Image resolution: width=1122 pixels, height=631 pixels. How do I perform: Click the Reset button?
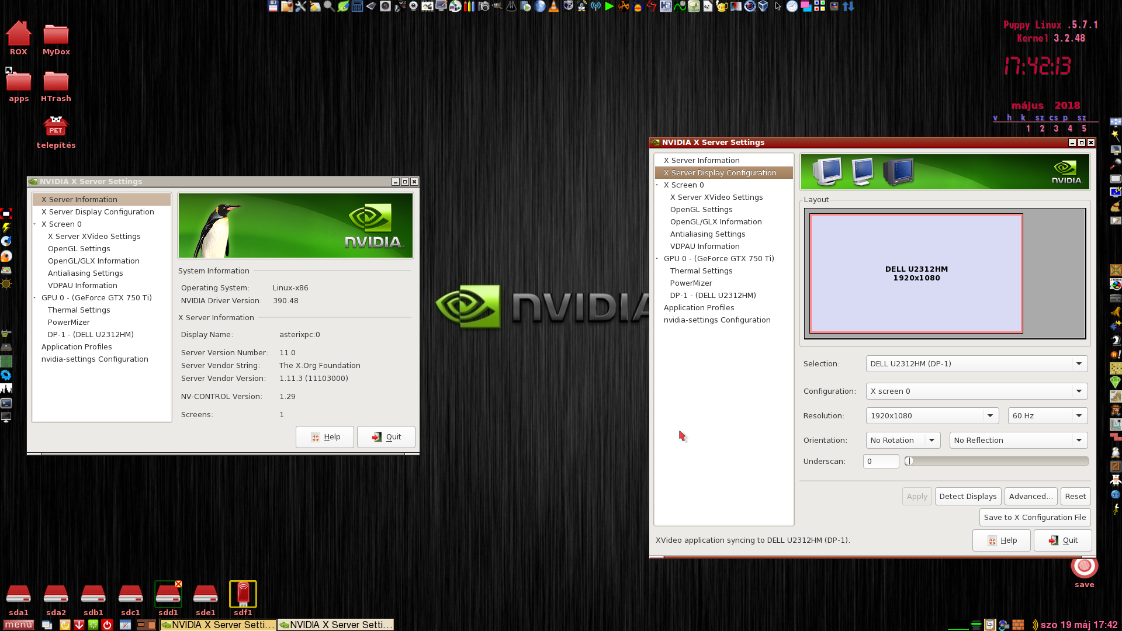coord(1075,496)
